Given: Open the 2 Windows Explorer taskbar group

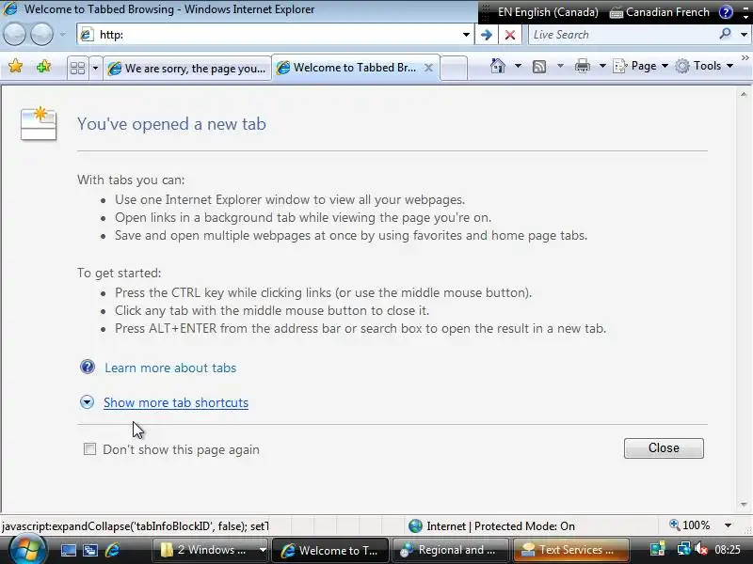Looking at the screenshot, I should 210,550.
